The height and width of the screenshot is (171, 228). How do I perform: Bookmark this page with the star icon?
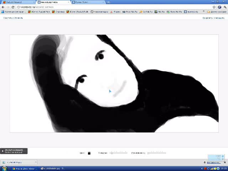tap(214, 7)
